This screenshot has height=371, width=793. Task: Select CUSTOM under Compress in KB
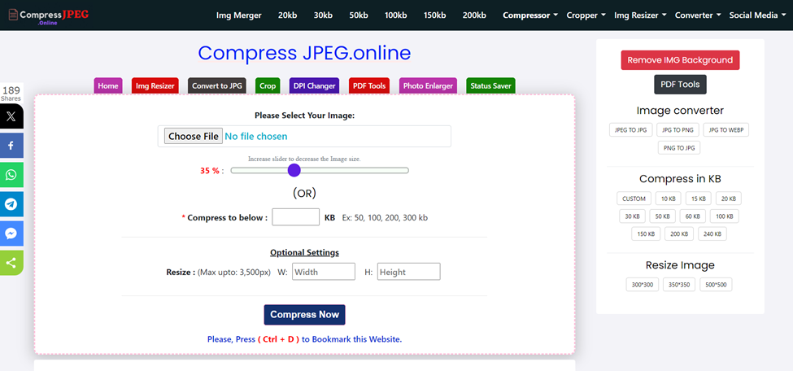point(634,199)
